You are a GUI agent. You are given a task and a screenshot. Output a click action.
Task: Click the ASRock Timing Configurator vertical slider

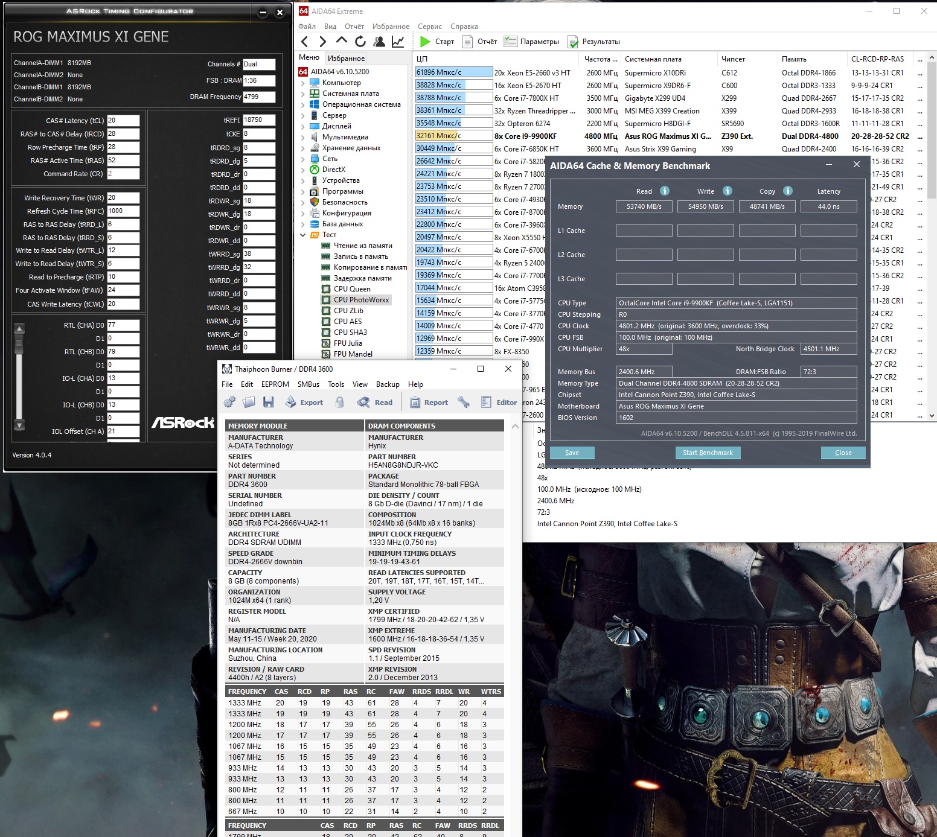point(19,344)
